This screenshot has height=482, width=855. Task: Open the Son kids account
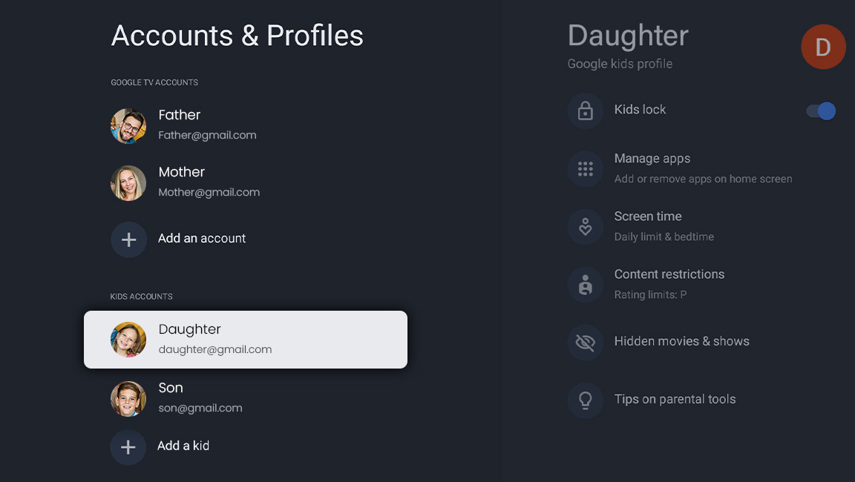click(x=200, y=397)
